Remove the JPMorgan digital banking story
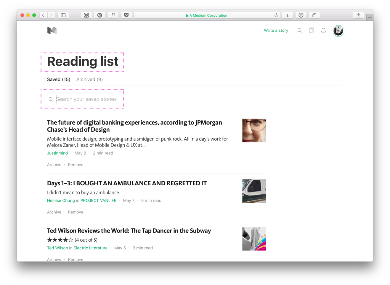The image size is (390, 285). click(x=76, y=165)
